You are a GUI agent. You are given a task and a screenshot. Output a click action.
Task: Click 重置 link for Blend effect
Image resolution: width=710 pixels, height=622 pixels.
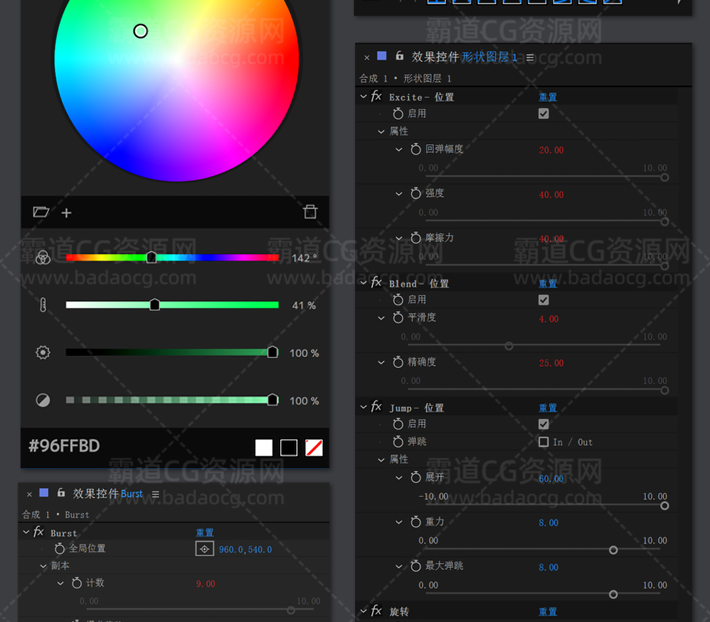coord(547,284)
